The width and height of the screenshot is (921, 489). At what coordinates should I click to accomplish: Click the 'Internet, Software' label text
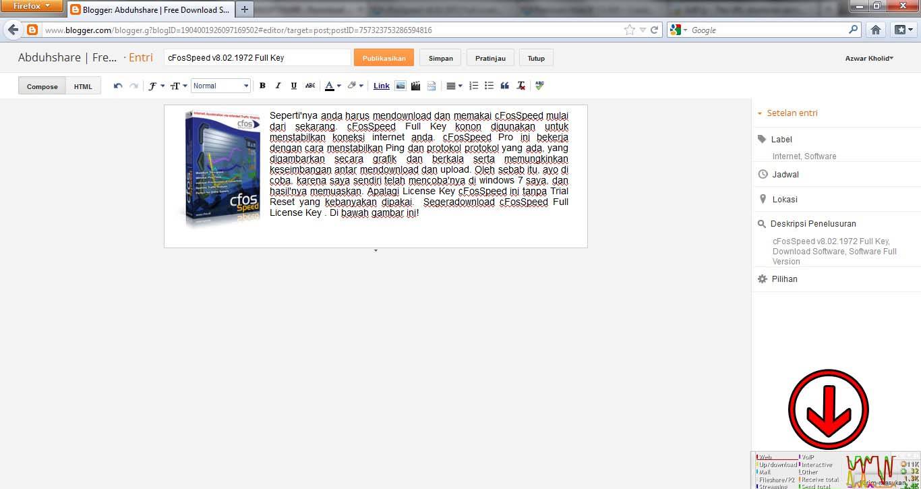click(x=804, y=156)
